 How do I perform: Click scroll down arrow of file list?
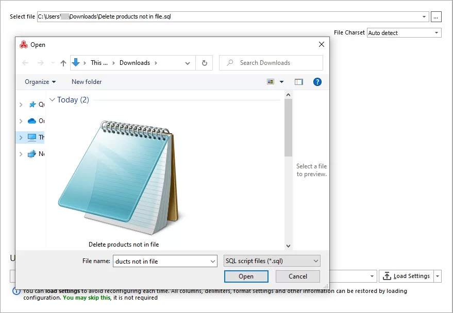288,246
